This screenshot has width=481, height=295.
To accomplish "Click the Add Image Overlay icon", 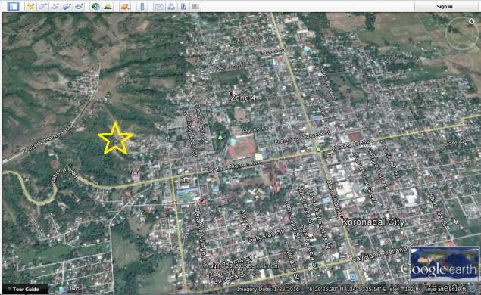I will 67,6.
